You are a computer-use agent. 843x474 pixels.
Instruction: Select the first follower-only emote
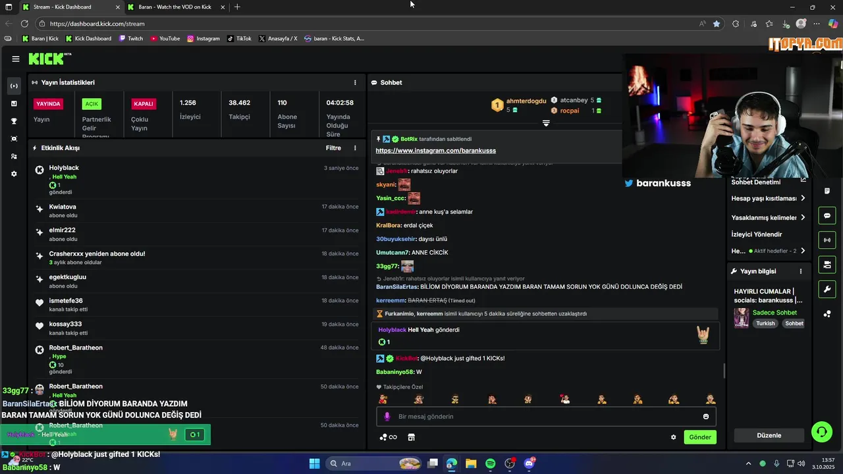pyautogui.click(x=383, y=399)
